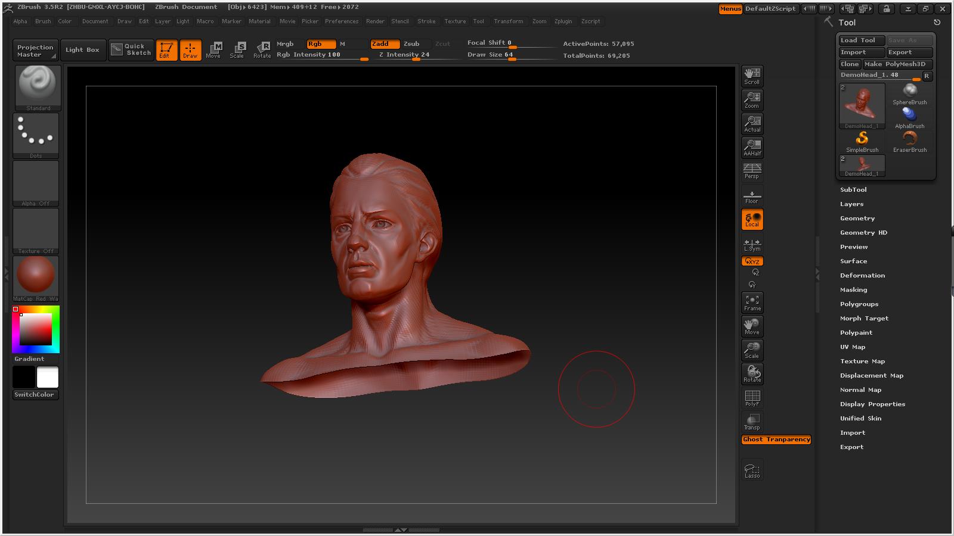
Task: Expand the SubTool section
Action: [853, 189]
